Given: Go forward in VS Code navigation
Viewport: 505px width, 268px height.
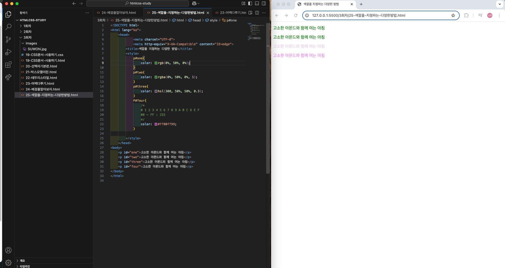Looking at the screenshot, I should [81, 3].
